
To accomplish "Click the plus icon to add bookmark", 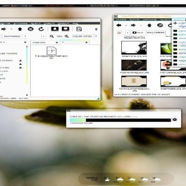I will (175, 23).
